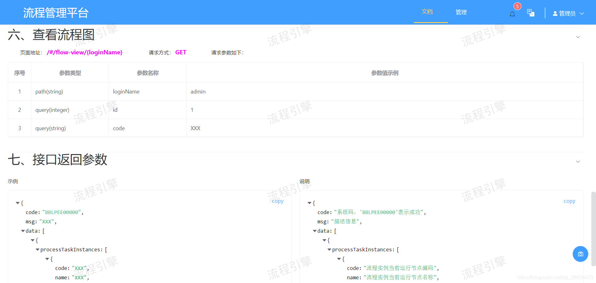Click the 序号 column header
Image resolution: width=596 pixels, height=283 pixels.
(20, 73)
